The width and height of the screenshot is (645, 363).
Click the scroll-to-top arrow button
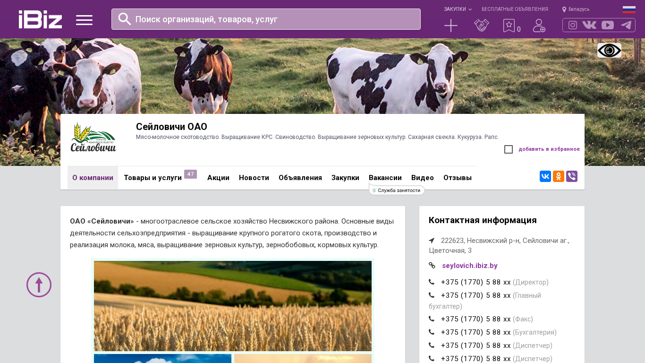click(39, 285)
